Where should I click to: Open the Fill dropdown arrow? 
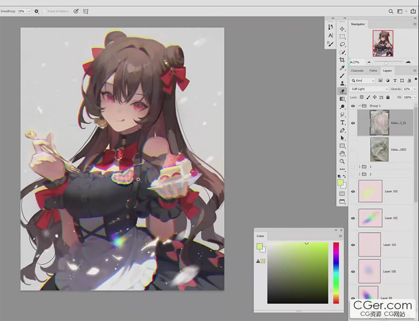tap(415, 97)
